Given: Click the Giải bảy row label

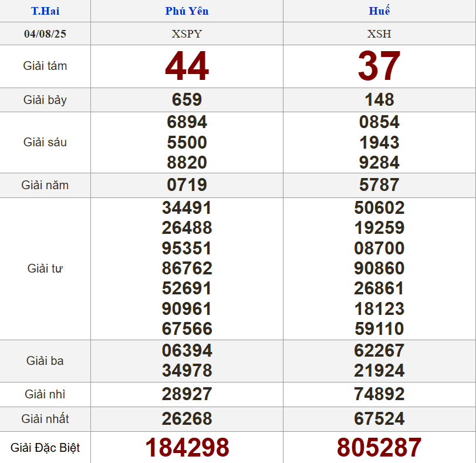Looking at the screenshot, I should (45, 100).
